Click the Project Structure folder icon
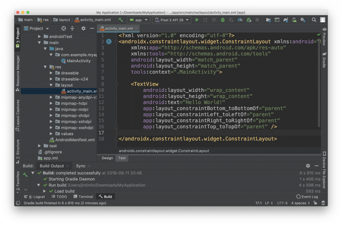Image resolution: width=342 pixels, height=225 pixels. [x=268, y=20]
